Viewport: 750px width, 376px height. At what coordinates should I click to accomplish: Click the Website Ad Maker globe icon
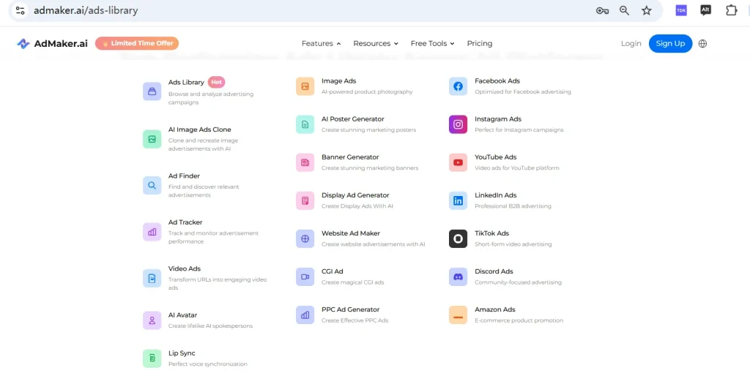305,238
